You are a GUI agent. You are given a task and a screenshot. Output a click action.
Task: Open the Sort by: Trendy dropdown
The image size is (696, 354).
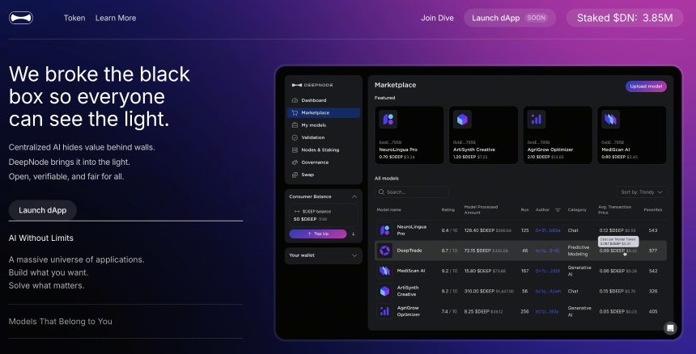pos(642,192)
